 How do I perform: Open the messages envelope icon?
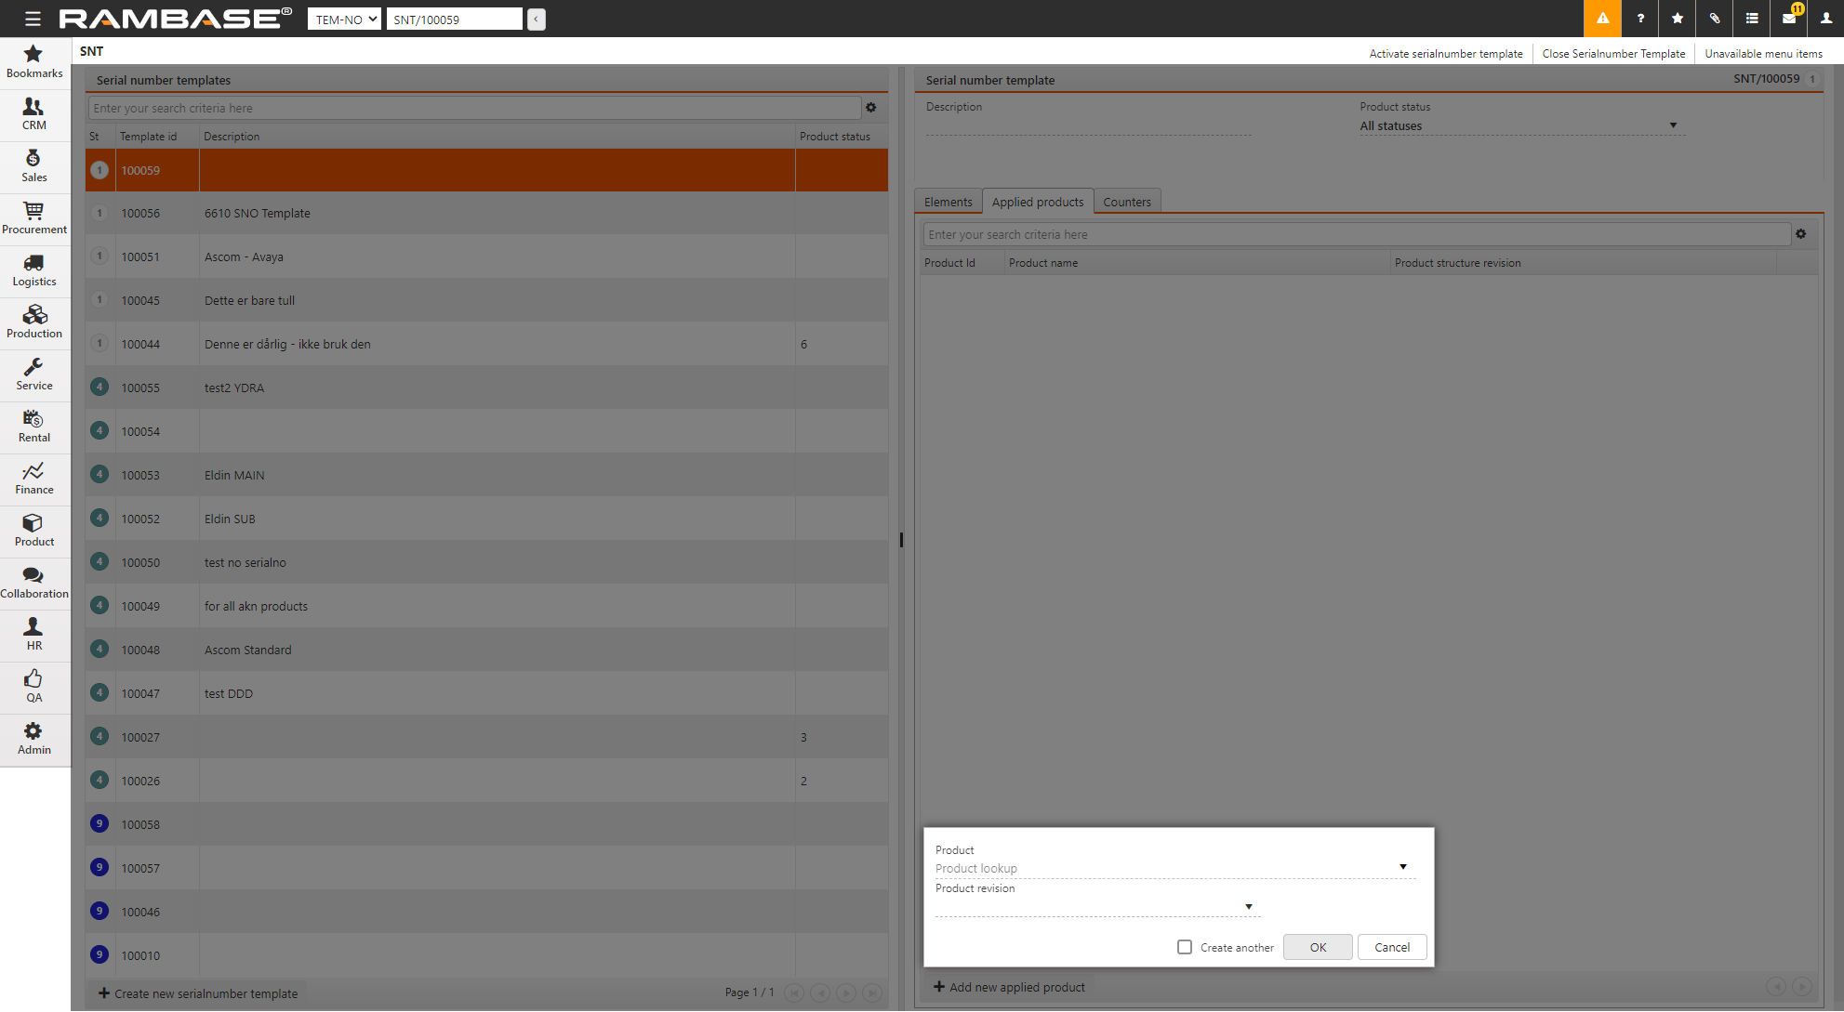[1788, 19]
